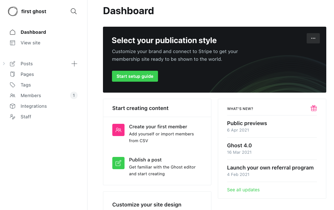Add new post with plus icon
The width and height of the screenshot is (334, 210).
(x=74, y=64)
